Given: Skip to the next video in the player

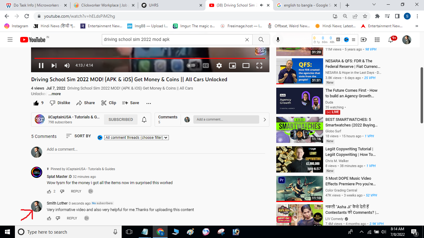Looking at the screenshot, I should pyautogui.click(x=54, y=65).
